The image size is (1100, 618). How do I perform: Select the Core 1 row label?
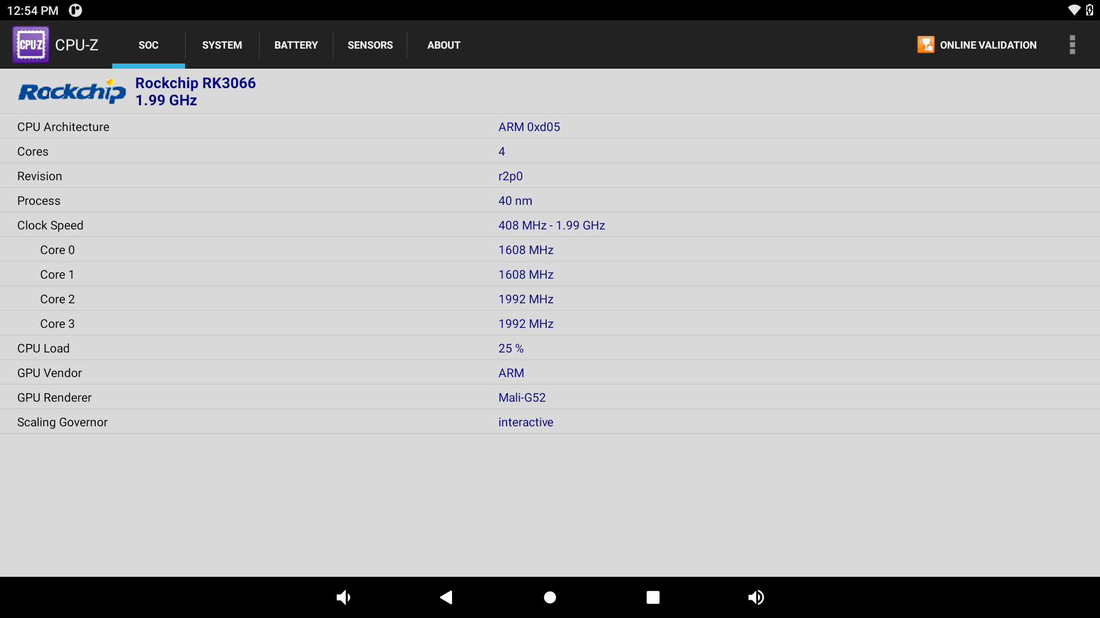(57, 275)
